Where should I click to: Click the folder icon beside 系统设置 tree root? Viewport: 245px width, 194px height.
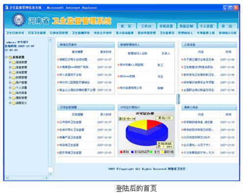[x=10, y=57]
